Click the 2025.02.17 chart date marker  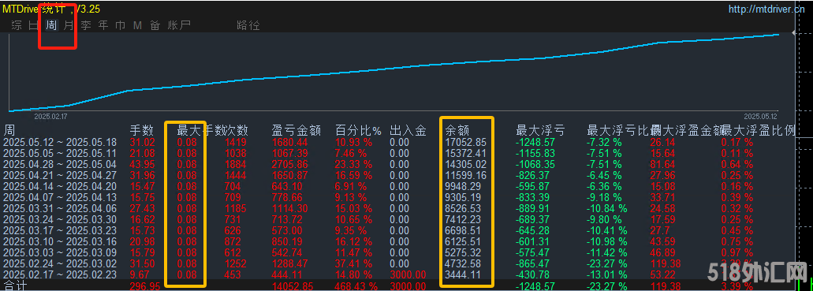click(x=50, y=117)
